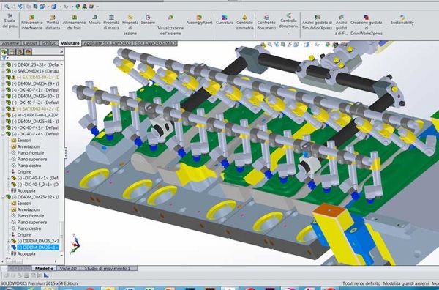Click zoom icon in viewport heads-up toolbar
This screenshot has height=290, width=439.
click(269, 44)
